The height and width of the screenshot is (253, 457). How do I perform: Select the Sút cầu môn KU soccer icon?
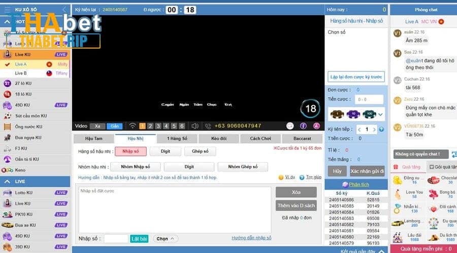(x=8, y=115)
